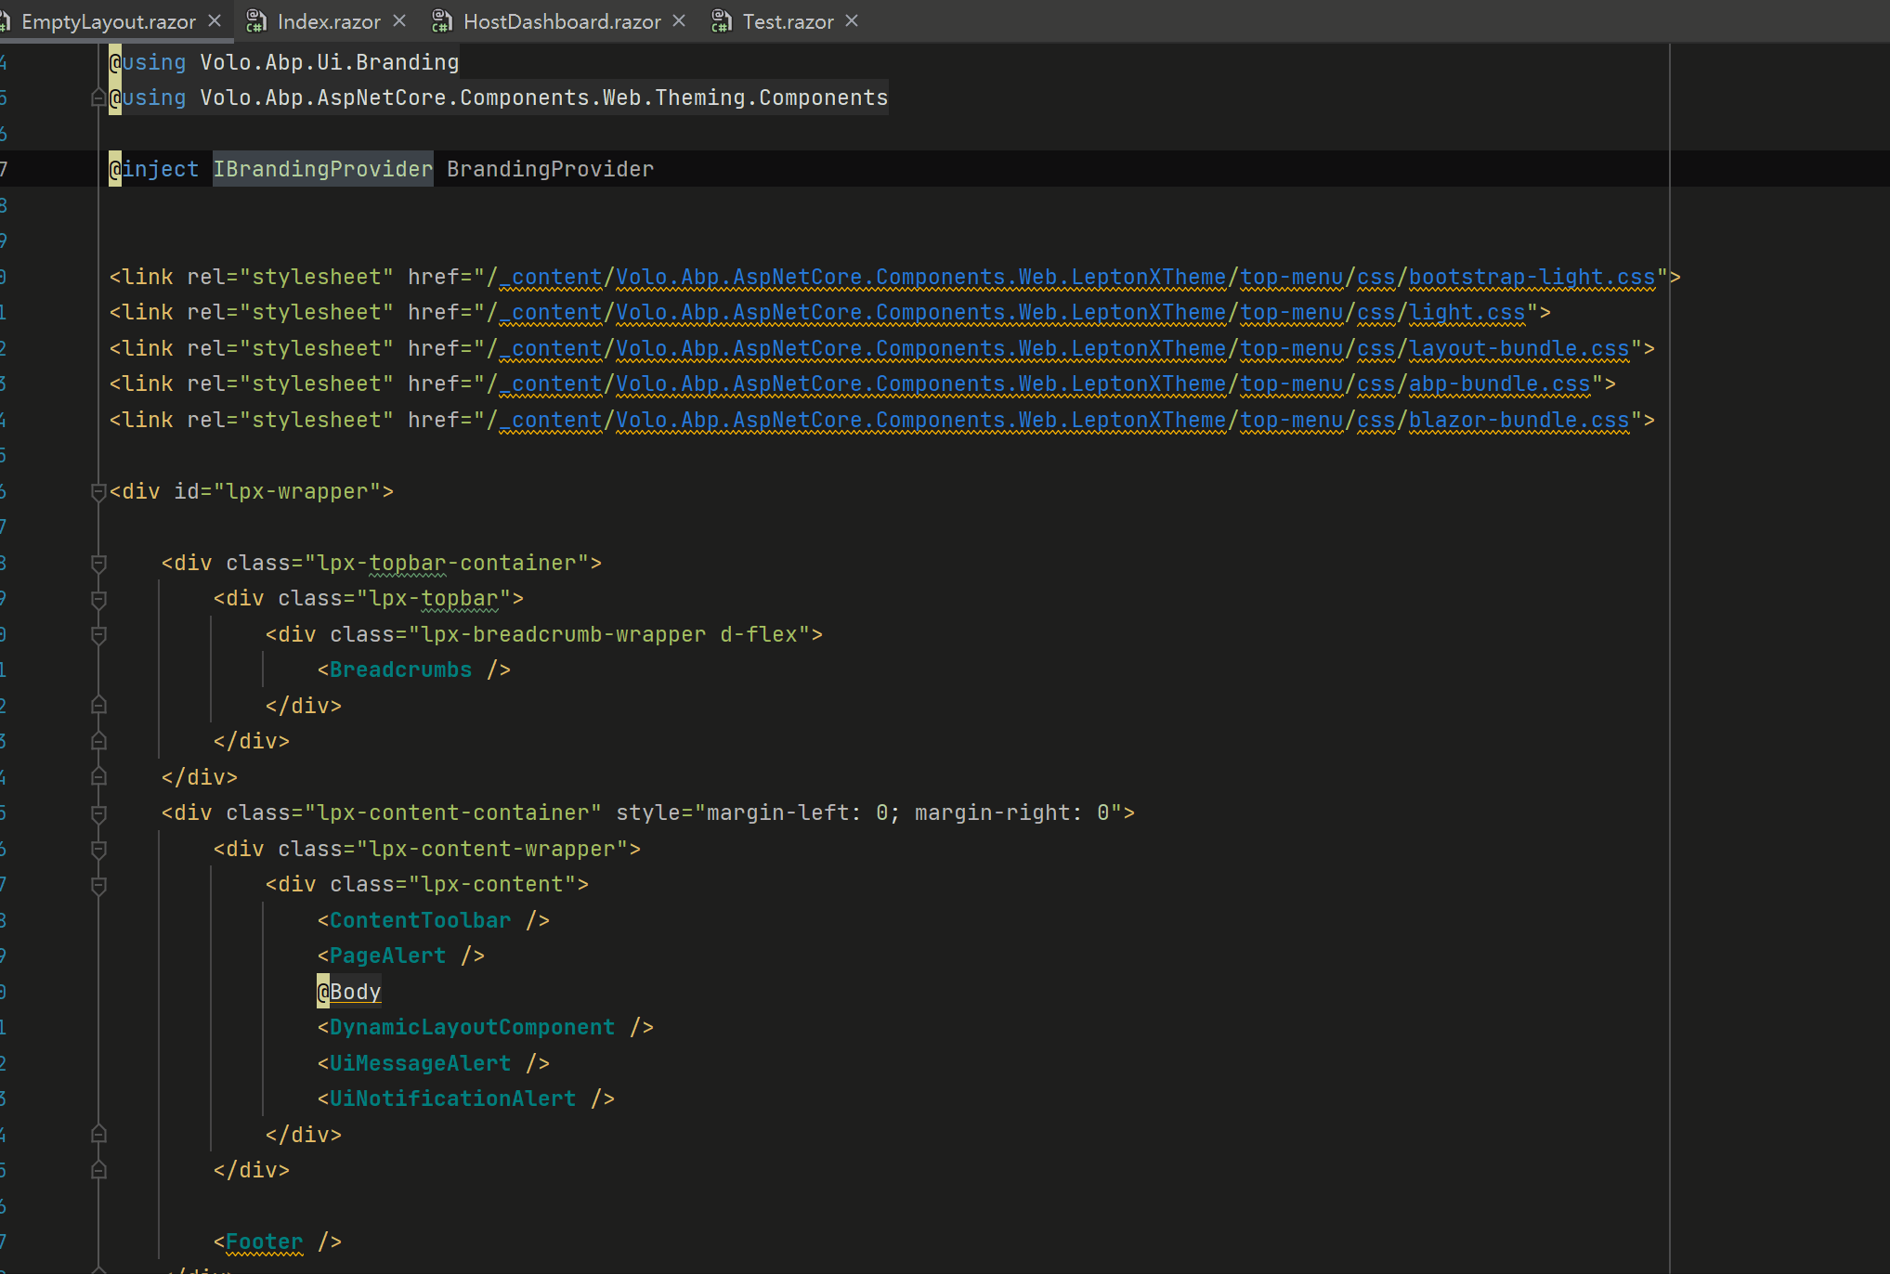Viewport: 1890px width, 1274px height.
Task: Click the IBrandingProvider type name
Action: pyautogui.click(x=322, y=169)
